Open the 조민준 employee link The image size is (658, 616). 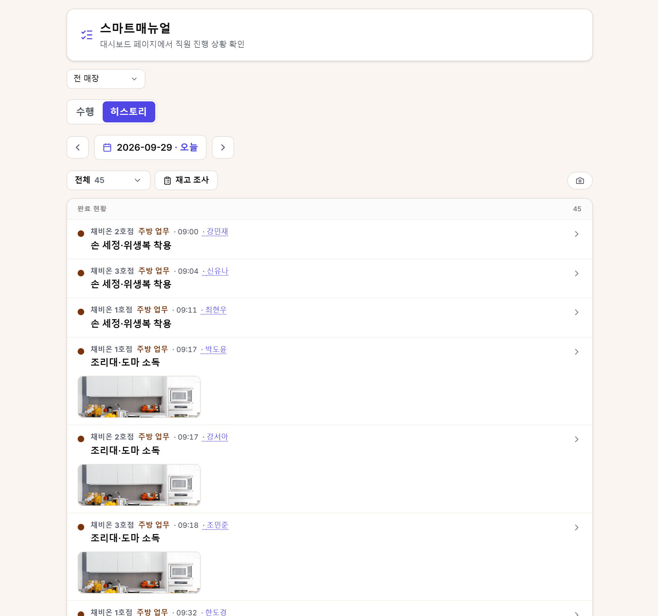(x=215, y=525)
